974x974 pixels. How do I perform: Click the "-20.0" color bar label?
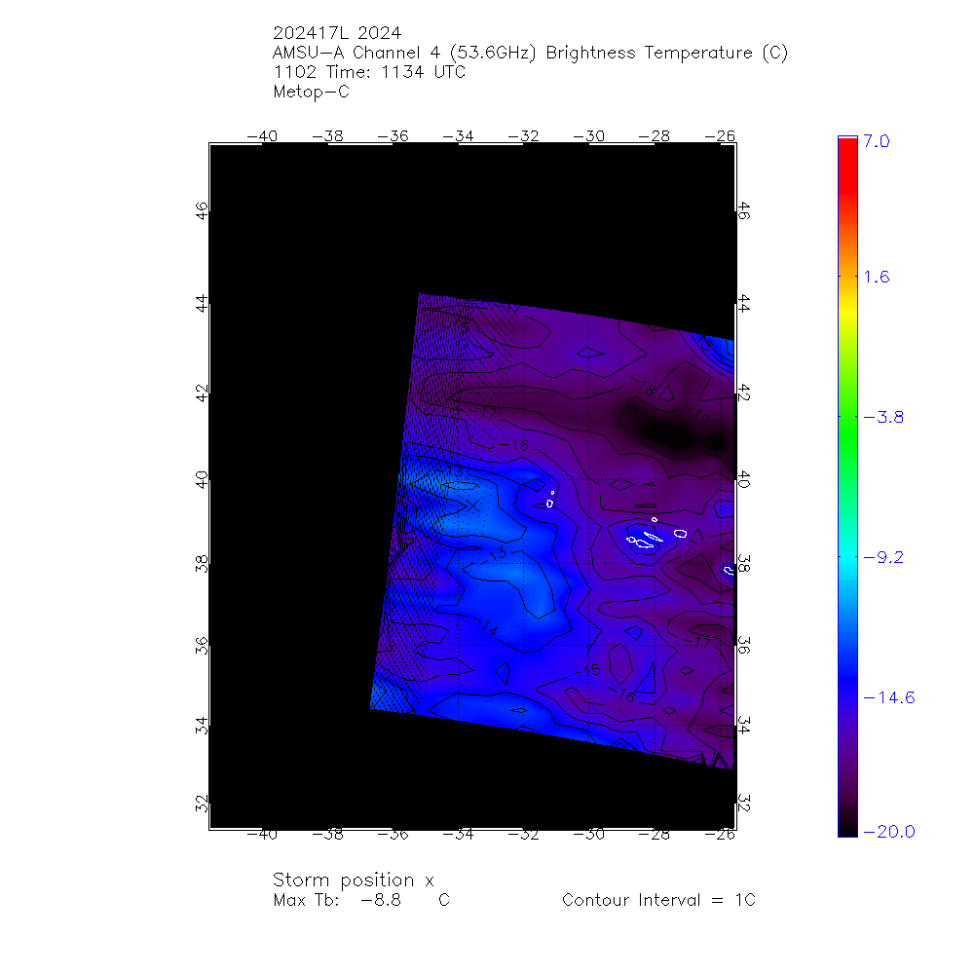click(x=889, y=832)
